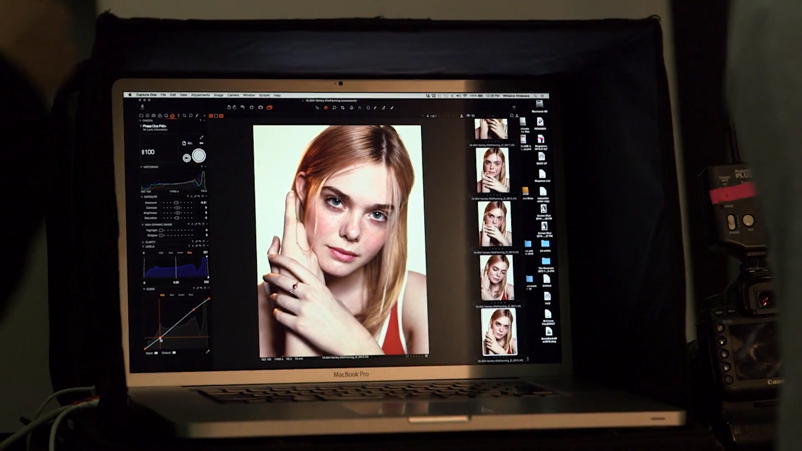Select the Green channel in Levels
This screenshot has height=451, width=802.
pyautogui.click(x=180, y=253)
